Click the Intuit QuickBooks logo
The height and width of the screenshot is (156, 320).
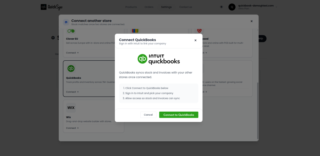pyautogui.click(x=158, y=59)
